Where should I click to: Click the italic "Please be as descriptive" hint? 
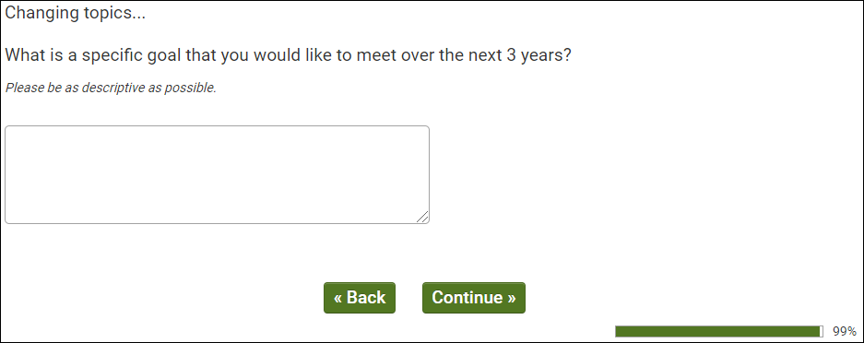[111, 89]
